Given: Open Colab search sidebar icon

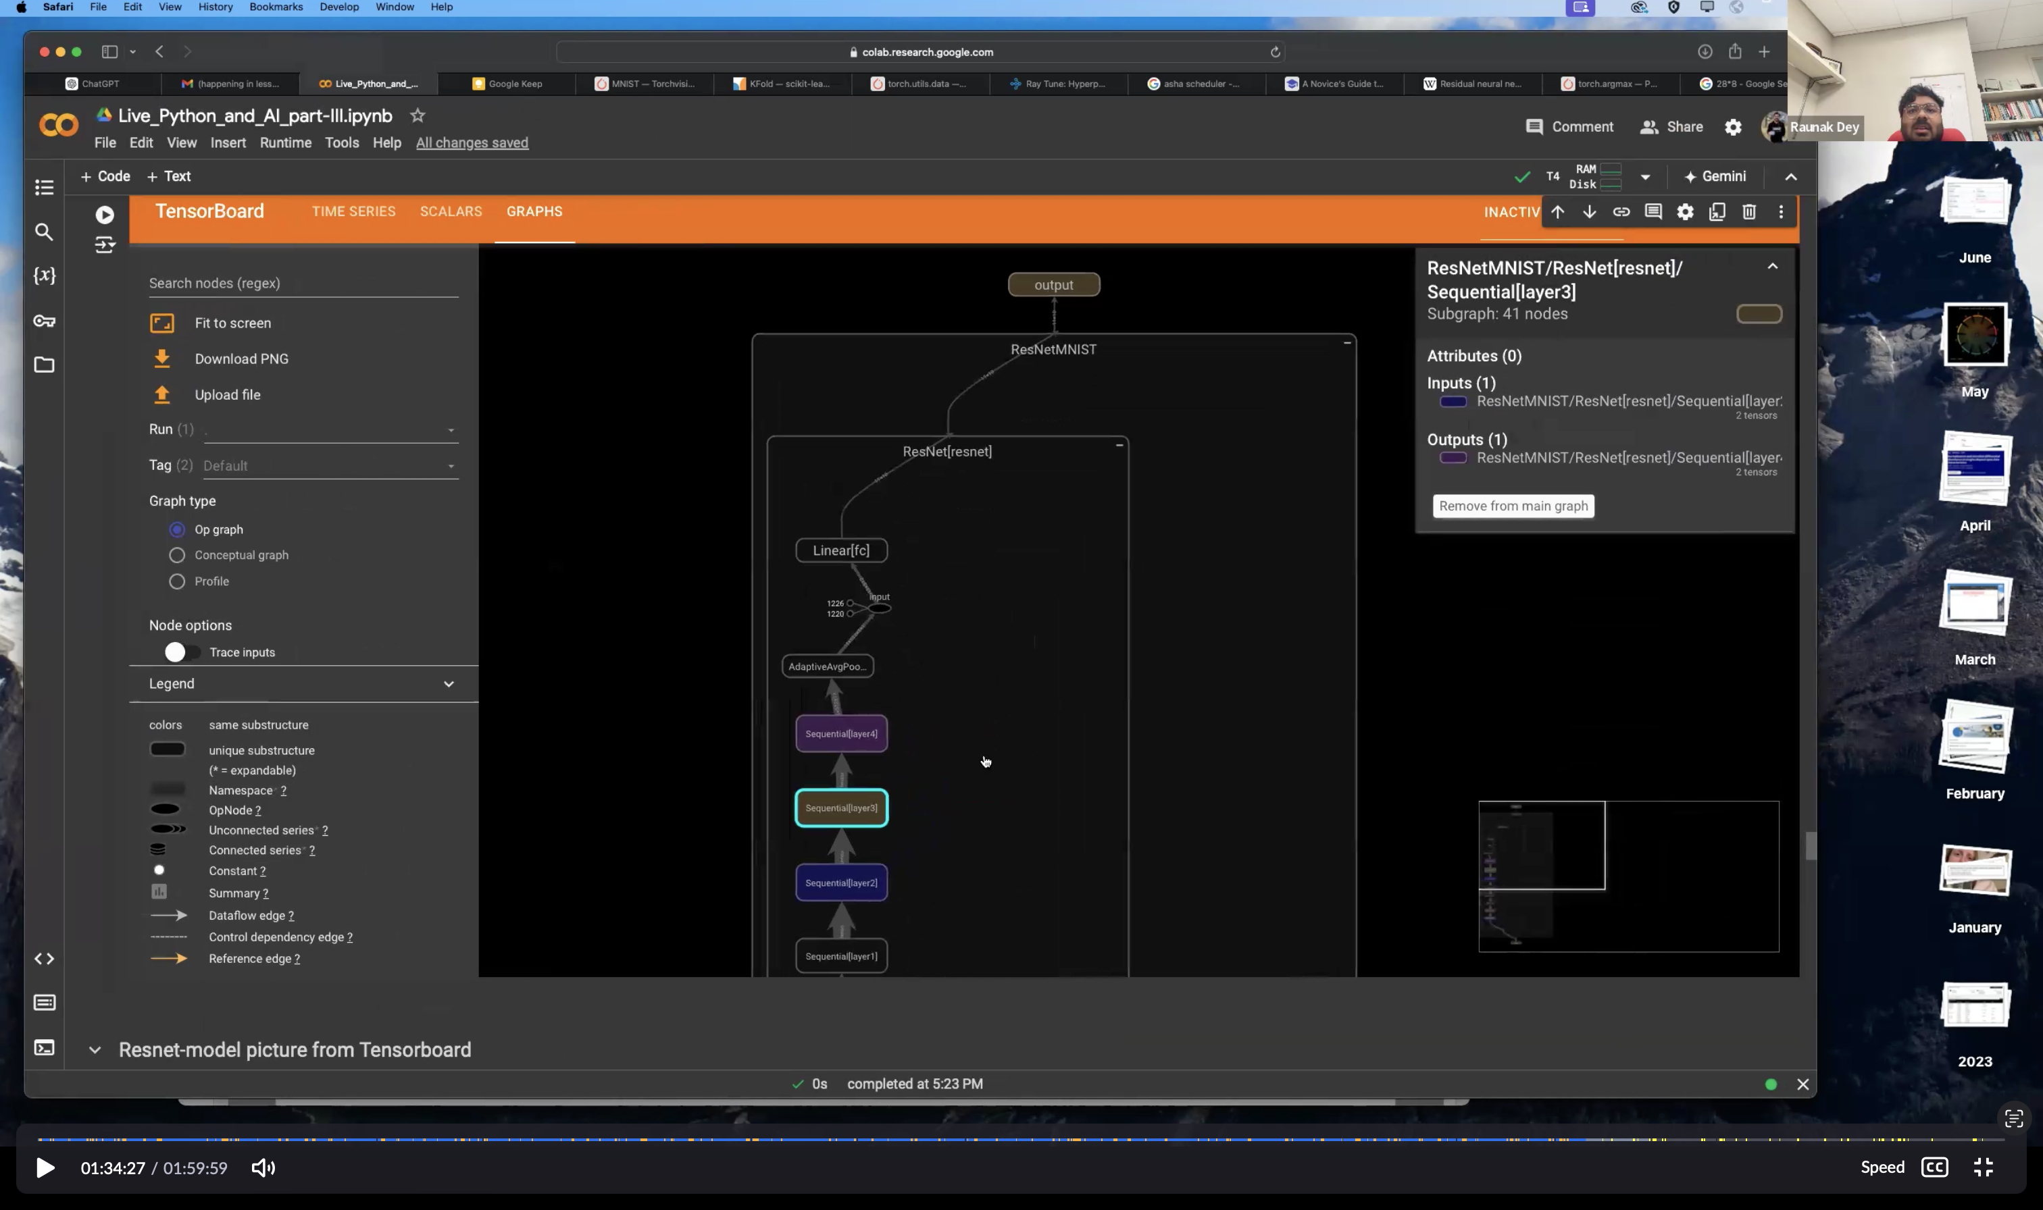Looking at the screenshot, I should [x=44, y=232].
